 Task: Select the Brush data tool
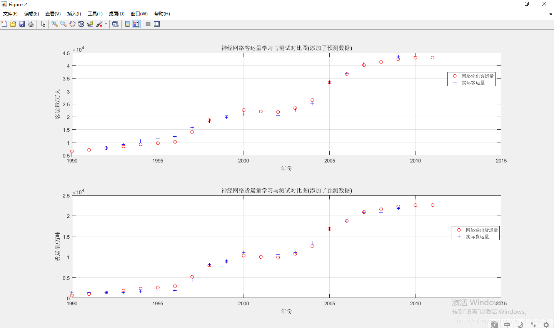click(x=99, y=24)
